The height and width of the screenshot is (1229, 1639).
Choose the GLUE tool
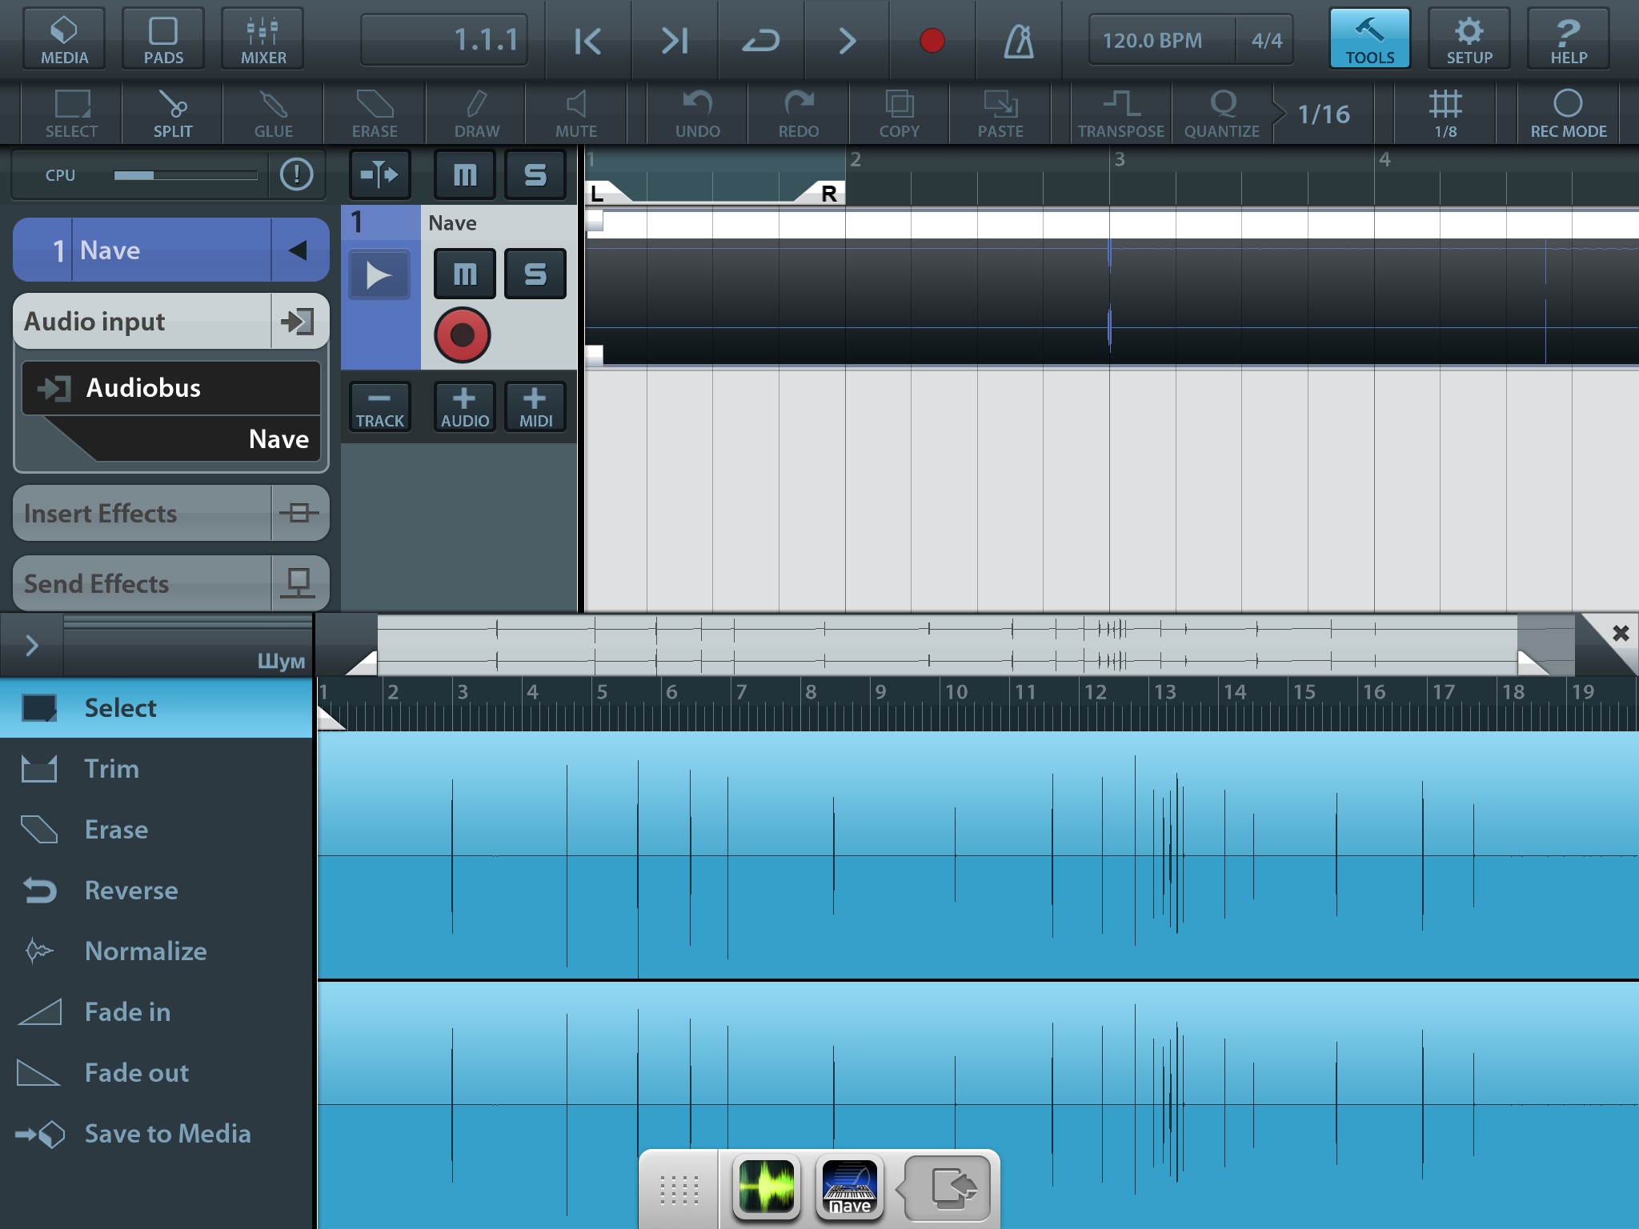pyautogui.click(x=274, y=114)
